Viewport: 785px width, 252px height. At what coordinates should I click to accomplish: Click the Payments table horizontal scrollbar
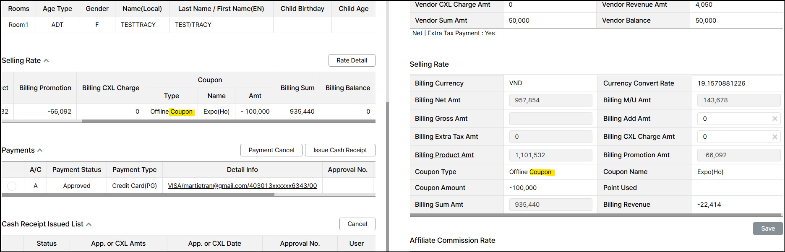[x=138, y=195]
